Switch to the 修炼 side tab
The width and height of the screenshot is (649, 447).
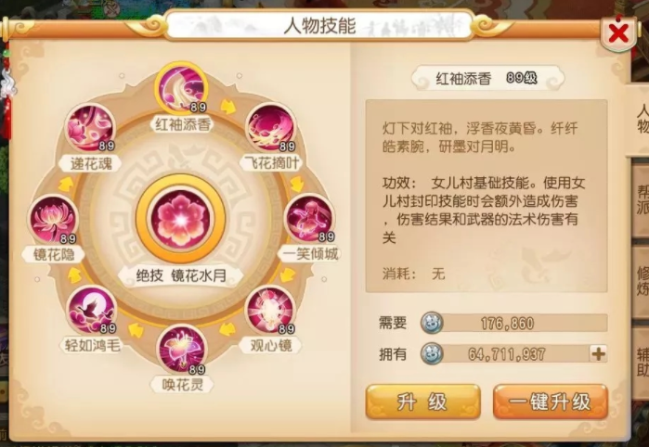641,281
